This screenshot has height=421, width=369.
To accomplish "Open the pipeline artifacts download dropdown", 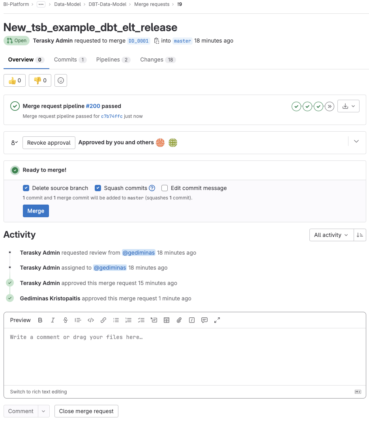I will (348, 106).
